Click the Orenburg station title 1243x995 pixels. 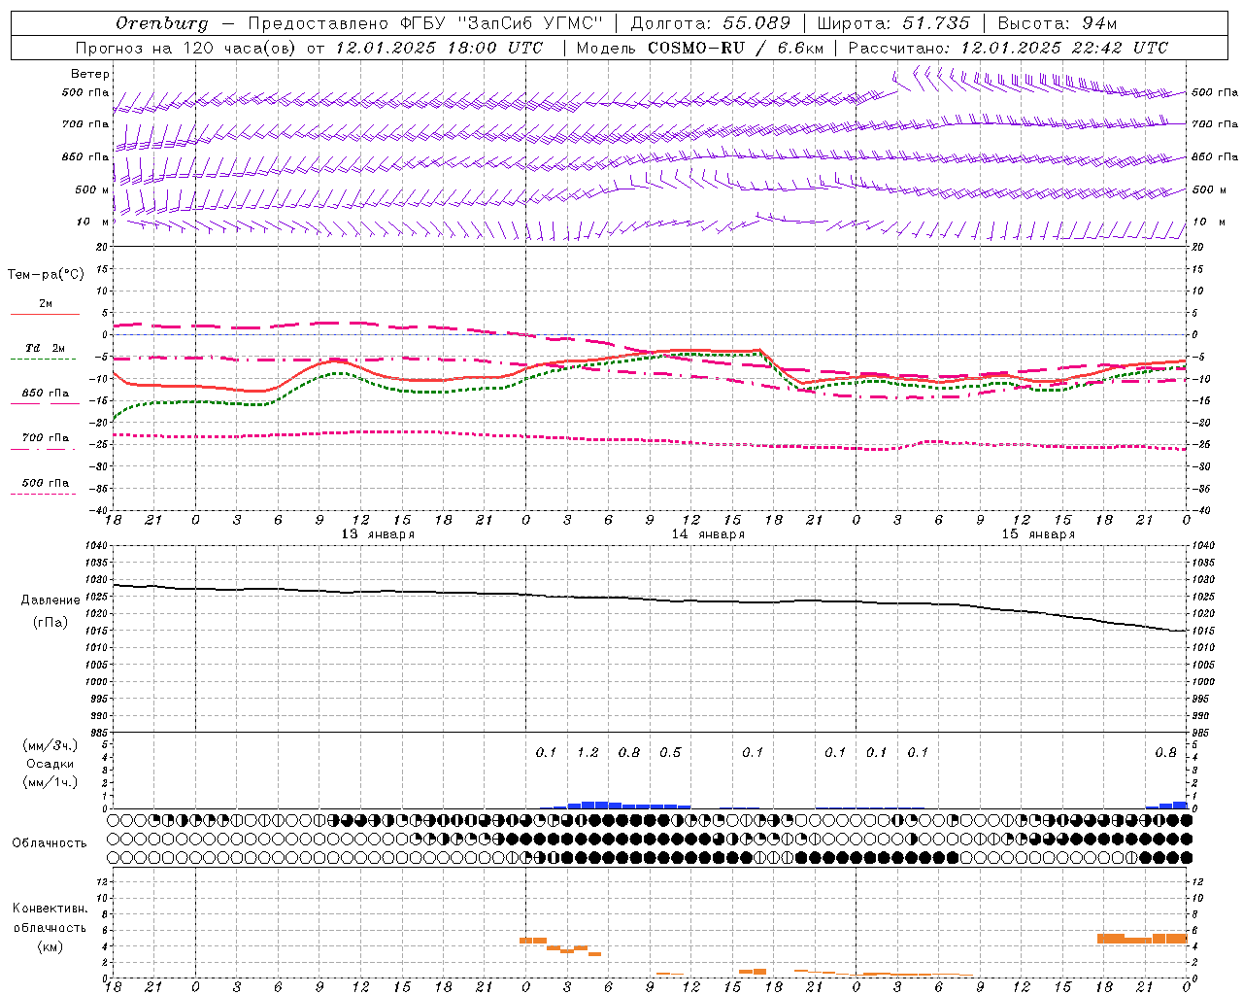pos(162,23)
